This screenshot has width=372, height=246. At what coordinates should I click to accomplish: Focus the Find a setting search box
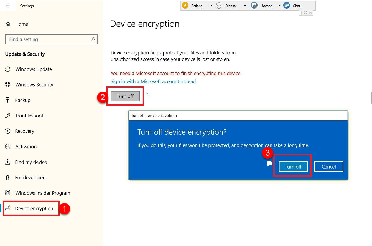point(52,39)
